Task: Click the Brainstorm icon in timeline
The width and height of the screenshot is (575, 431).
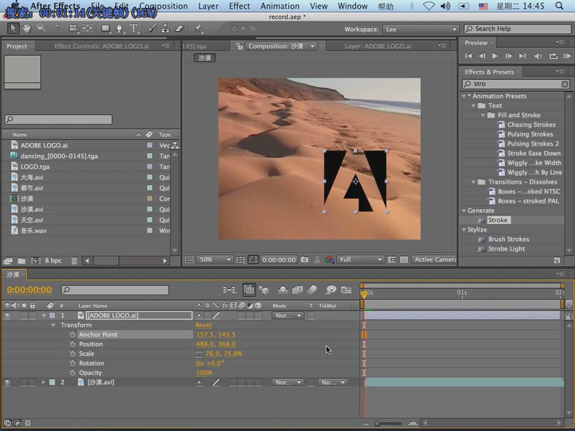Action: (x=331, y=290)
